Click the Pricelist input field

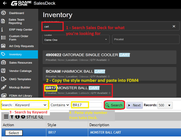(146, 39)
